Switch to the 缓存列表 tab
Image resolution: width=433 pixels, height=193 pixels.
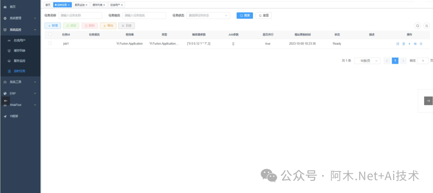[x=97, y=5]
